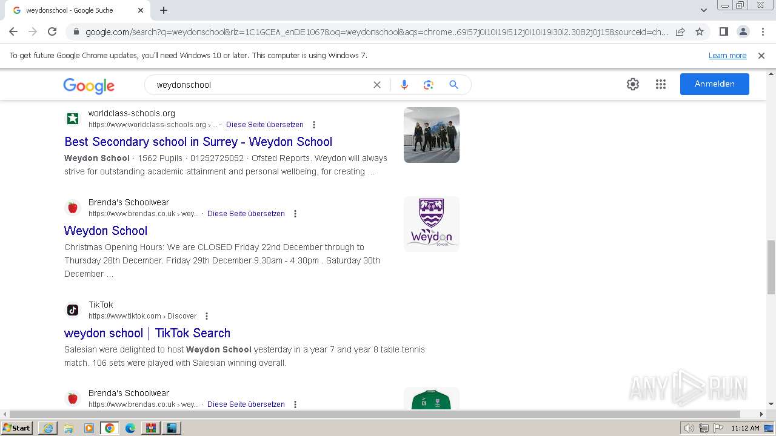The image size is (776, 436).
Task: Open Google search settings gear
Action: [x=633, y=84]
